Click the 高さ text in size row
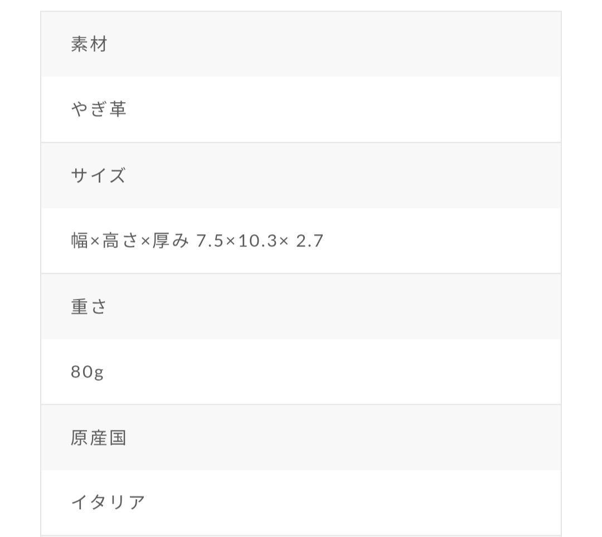Image resolution: width=602 pixels, height=537 pixels. [119, 241]
